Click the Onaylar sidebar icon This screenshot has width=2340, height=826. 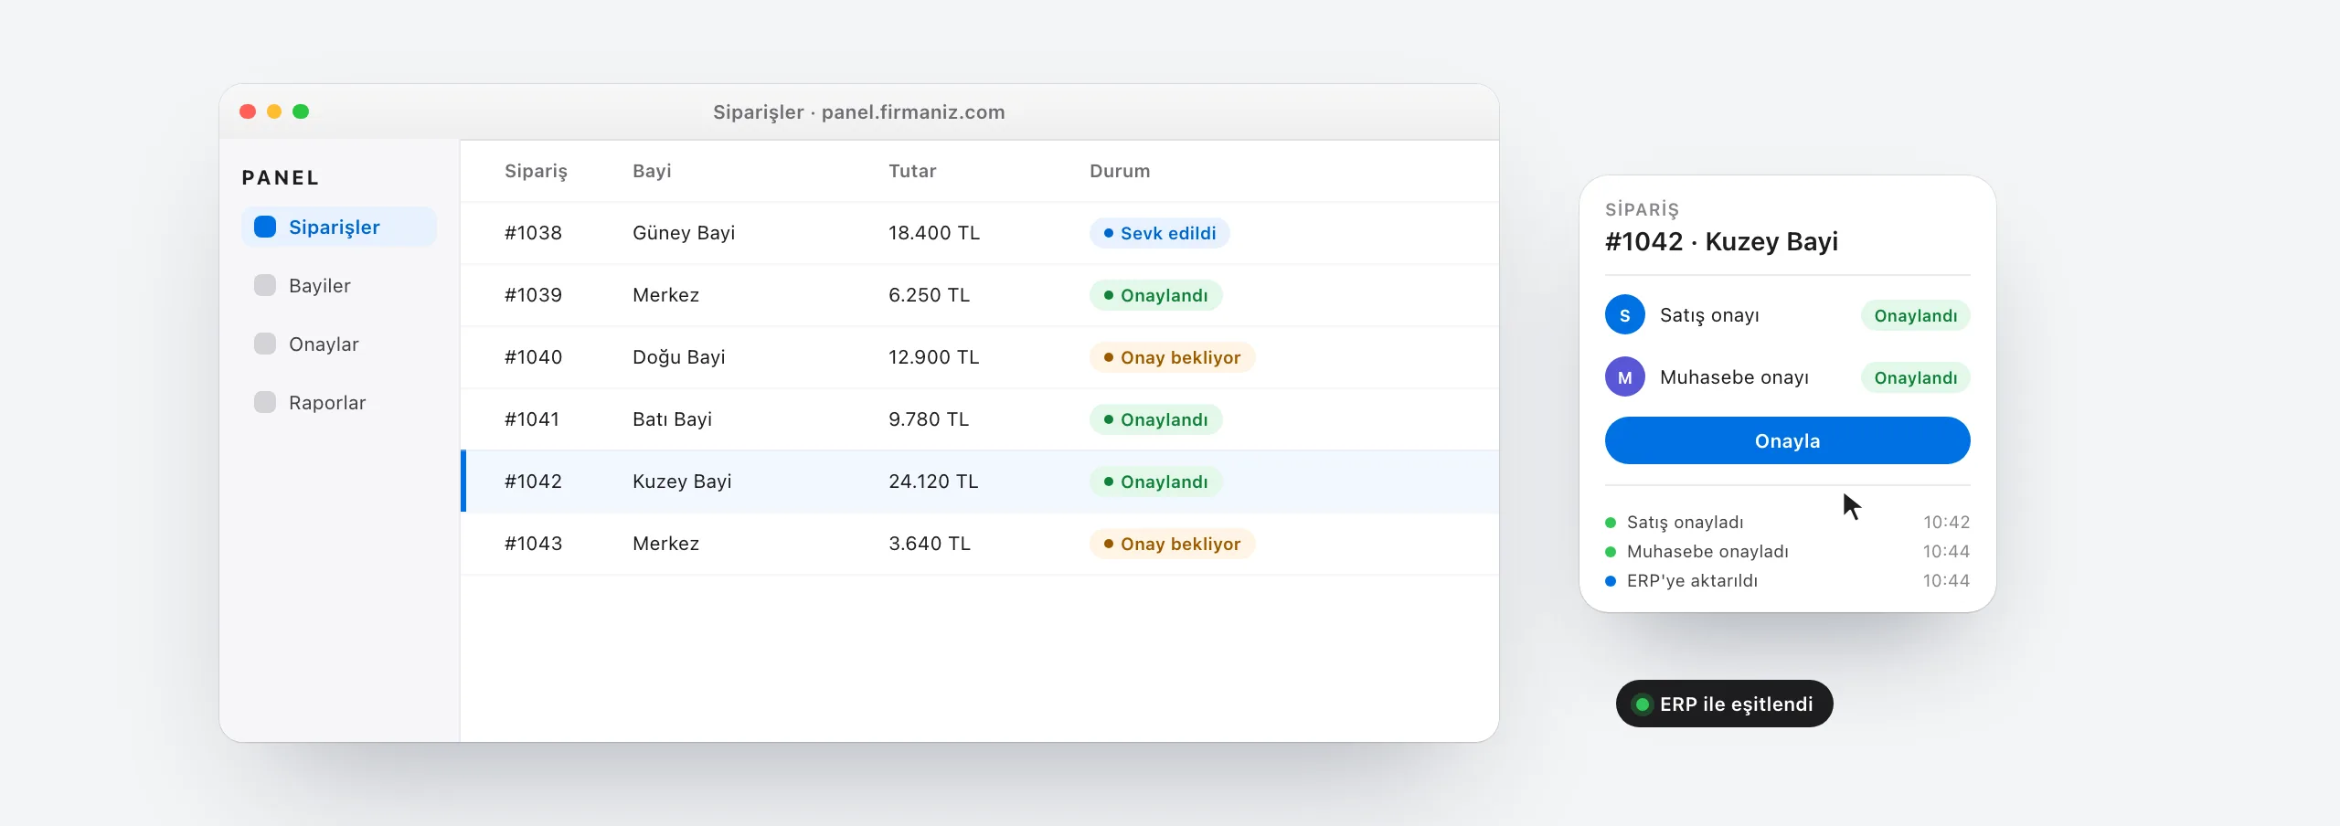point(265,344)
